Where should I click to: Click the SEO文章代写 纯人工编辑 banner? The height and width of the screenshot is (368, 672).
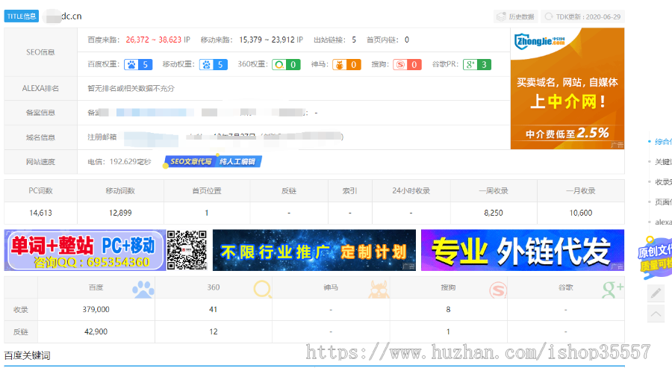click(x=213, y=161)
